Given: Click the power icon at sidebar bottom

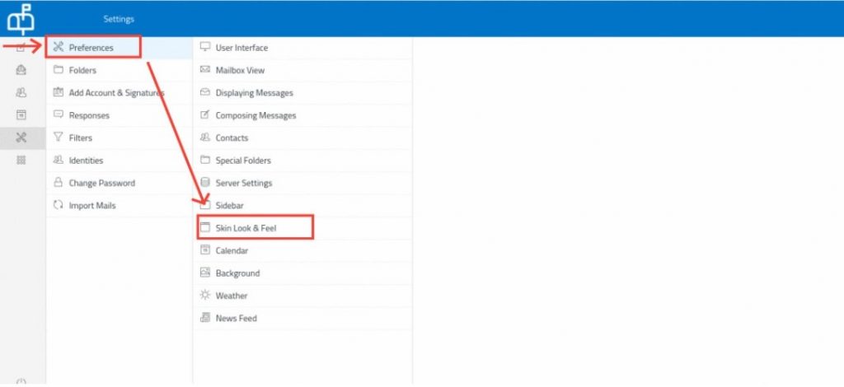Looking at the screenshot, I should click(21, 381).
